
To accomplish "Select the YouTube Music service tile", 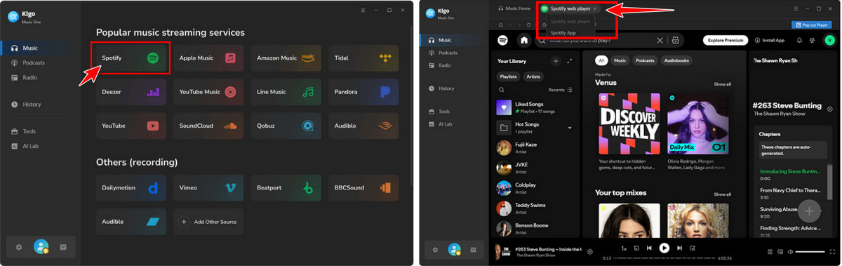I will click(x=208, y=92).
